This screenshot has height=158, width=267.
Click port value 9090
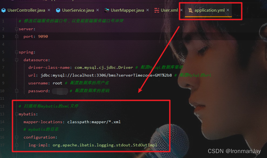43,37
